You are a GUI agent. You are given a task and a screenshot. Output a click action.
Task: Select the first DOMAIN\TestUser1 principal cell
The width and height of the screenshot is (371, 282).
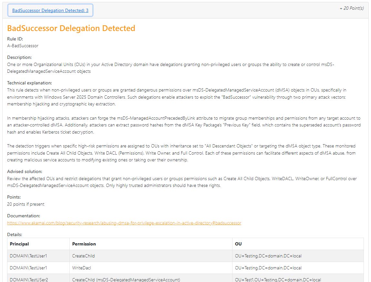[x=28, y=256]
